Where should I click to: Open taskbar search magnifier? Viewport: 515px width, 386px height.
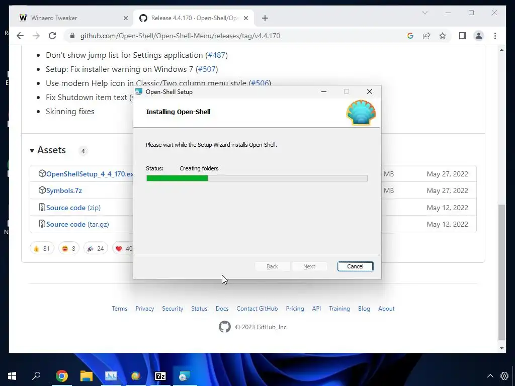[36, 375]
